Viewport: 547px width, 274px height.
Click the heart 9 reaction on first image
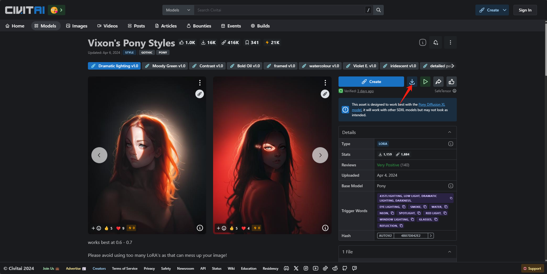click(x=120, y=228)
